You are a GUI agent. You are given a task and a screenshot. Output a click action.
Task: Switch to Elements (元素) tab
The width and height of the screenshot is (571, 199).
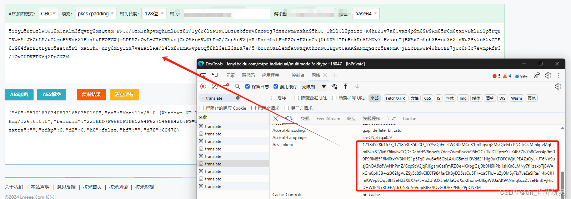point(230,75)
